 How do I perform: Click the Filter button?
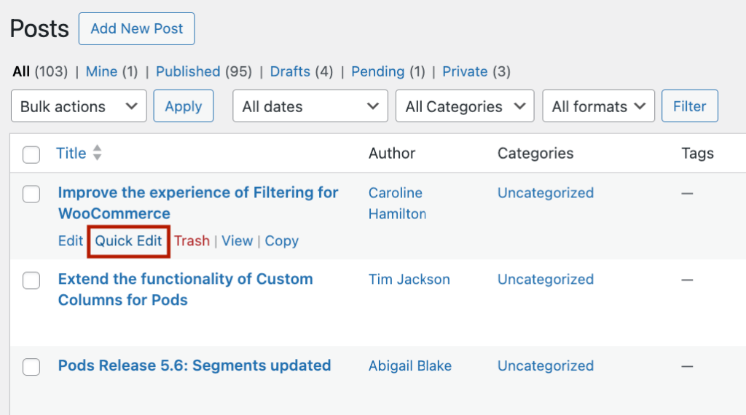coord(689,106)
